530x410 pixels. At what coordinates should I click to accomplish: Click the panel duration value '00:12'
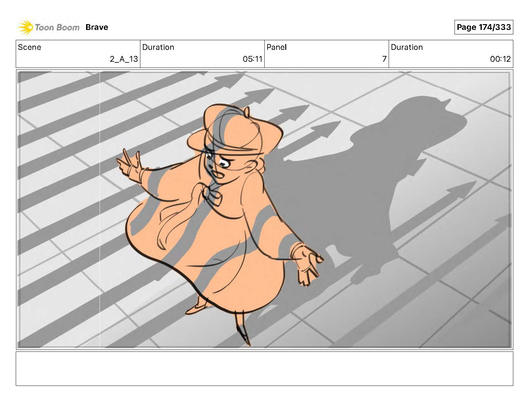pos(500,59)
